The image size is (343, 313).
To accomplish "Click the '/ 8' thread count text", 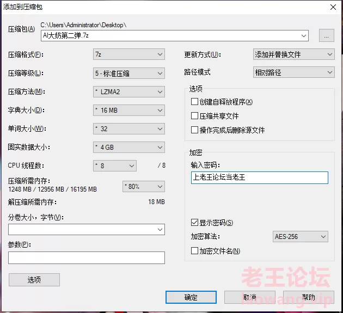I will [162, 165].
